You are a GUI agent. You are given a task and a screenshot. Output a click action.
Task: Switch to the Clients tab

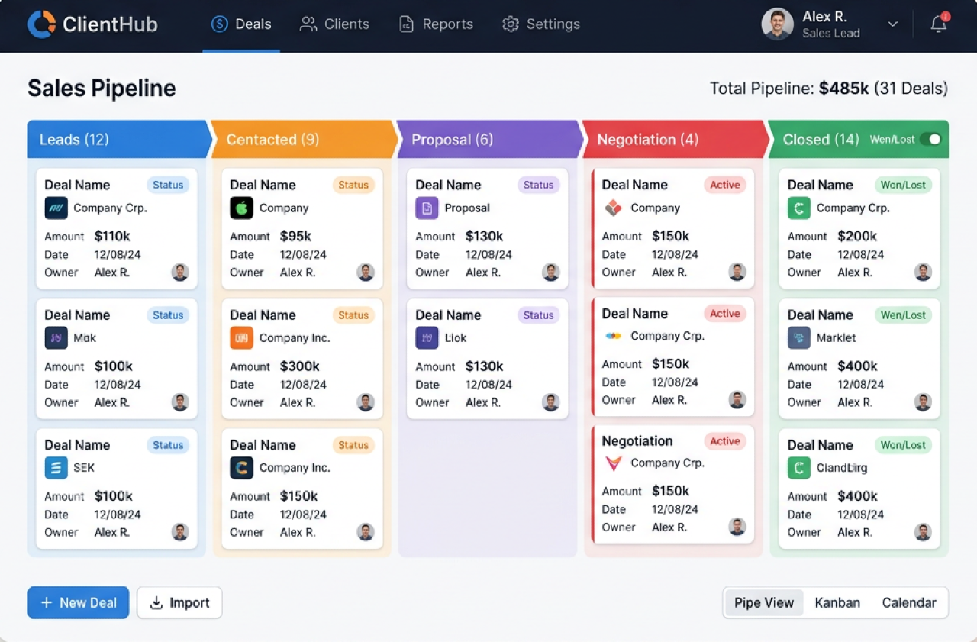pos(334,24)
